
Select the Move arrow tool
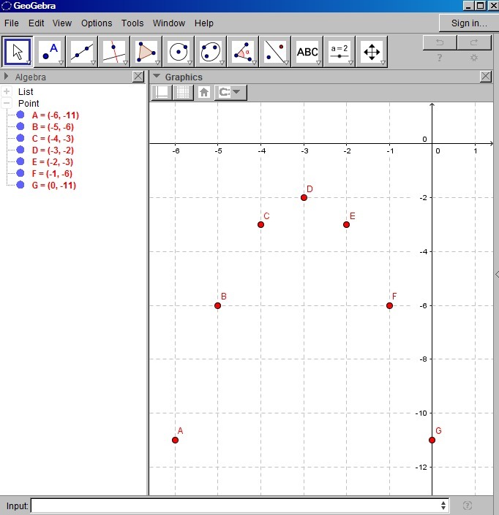(x=18, y=52)
